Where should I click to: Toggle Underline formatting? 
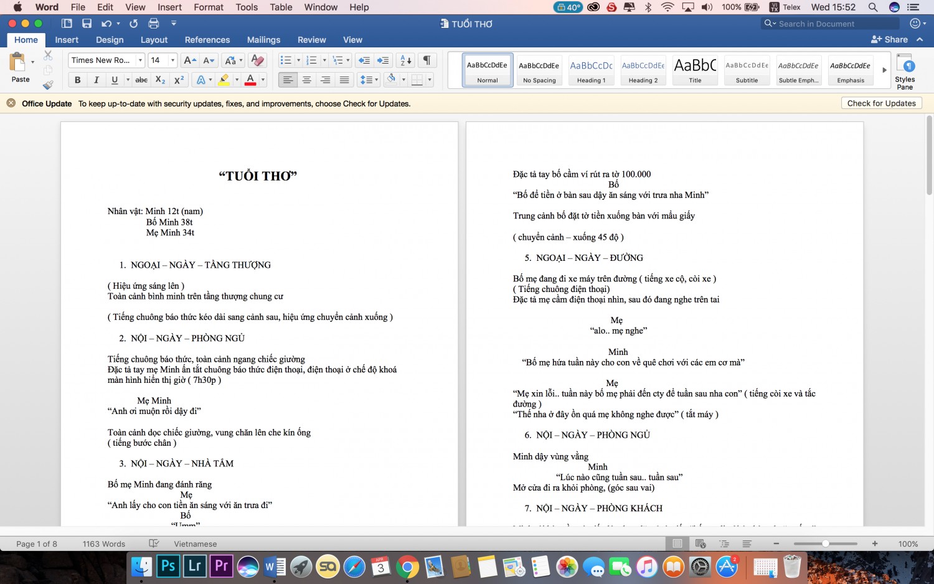click(115, 80)
